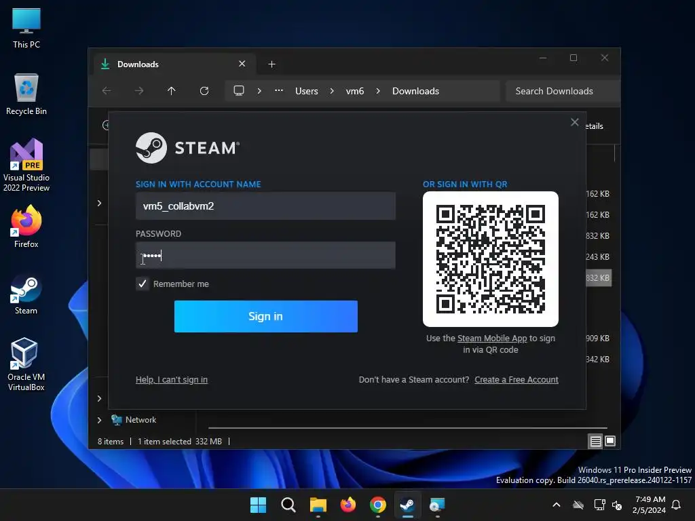Expand chevron after the PC icon
Screen dimensions: 695x521
(259, 91)
